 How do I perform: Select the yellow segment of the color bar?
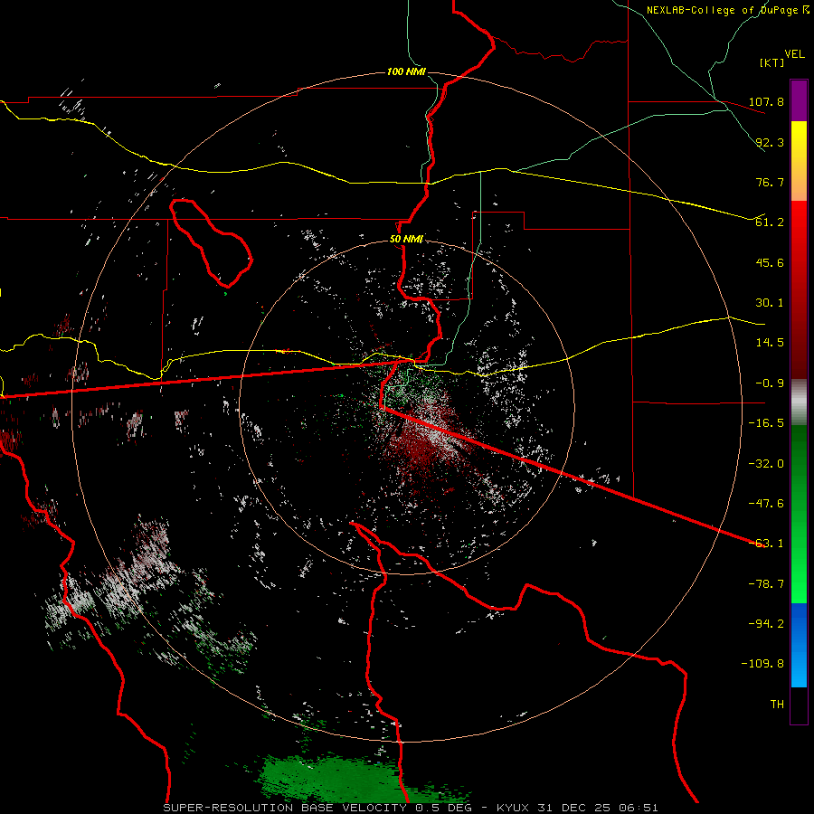799,161
